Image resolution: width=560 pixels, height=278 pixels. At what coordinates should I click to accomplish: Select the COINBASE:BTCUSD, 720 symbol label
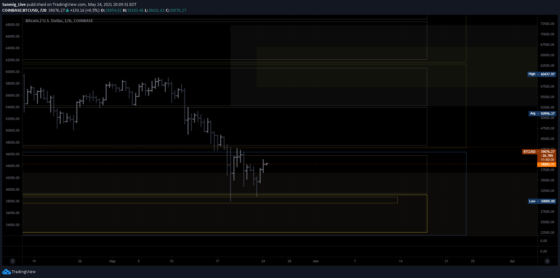(x=24, y=10)
